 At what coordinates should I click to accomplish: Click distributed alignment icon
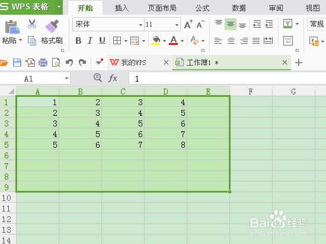click(268, 41)
